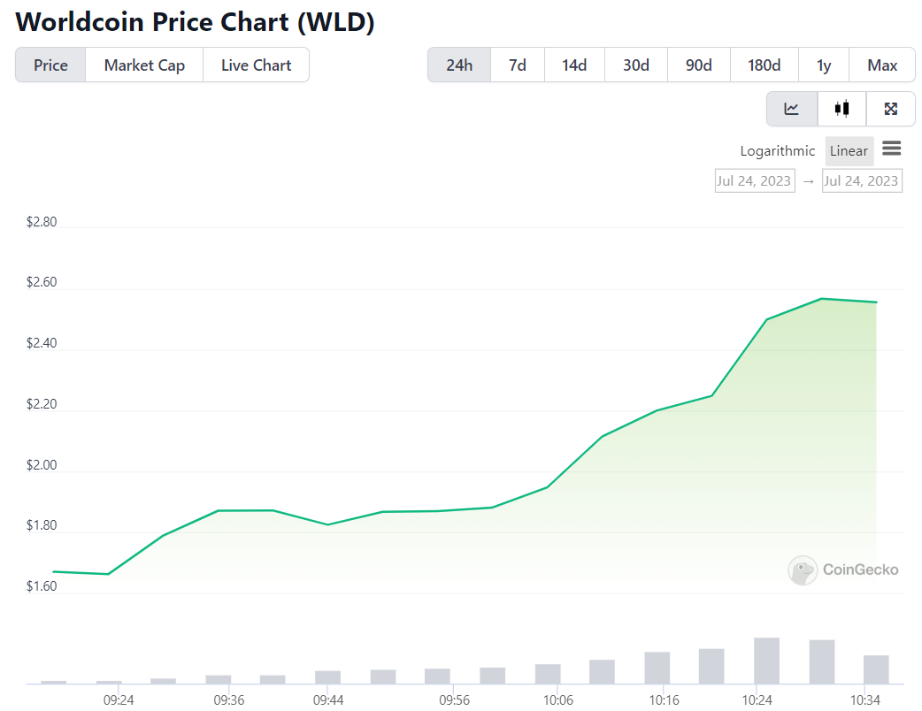The height and width of the screenshot is (711, 922).
Task: Switch to candlestick chart view
Action: coord(841,108)
